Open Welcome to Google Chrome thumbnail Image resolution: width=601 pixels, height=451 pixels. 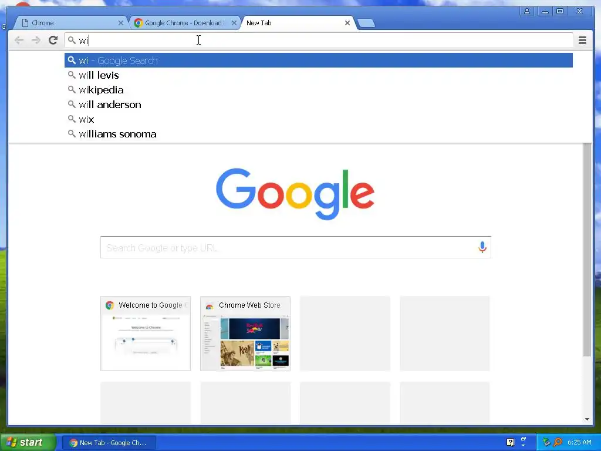click(x=146, y=334)
